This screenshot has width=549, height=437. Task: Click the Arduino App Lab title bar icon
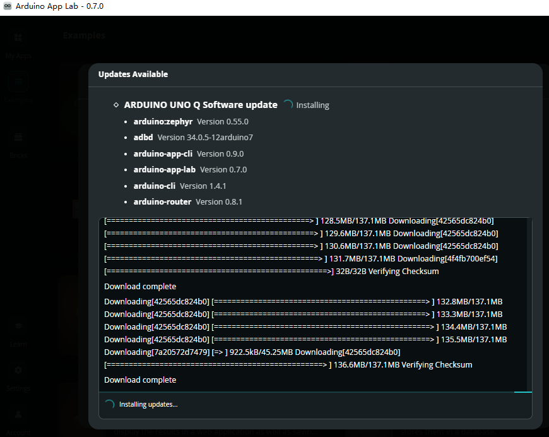(8, 6)
